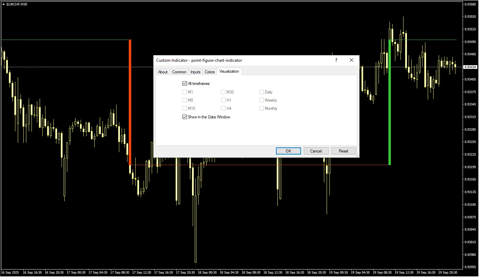Image resolution: width=479 pixels, height=277 pixels.
Task: Toggle the M15 timeframe checkbox
Action: click(185, 108)
